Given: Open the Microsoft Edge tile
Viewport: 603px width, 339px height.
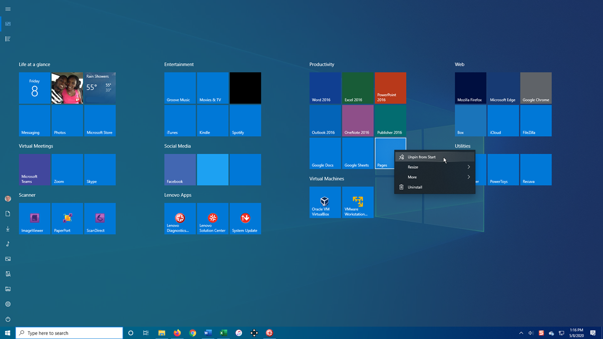Looking at the screenshot, I should [x=503, y=88].
